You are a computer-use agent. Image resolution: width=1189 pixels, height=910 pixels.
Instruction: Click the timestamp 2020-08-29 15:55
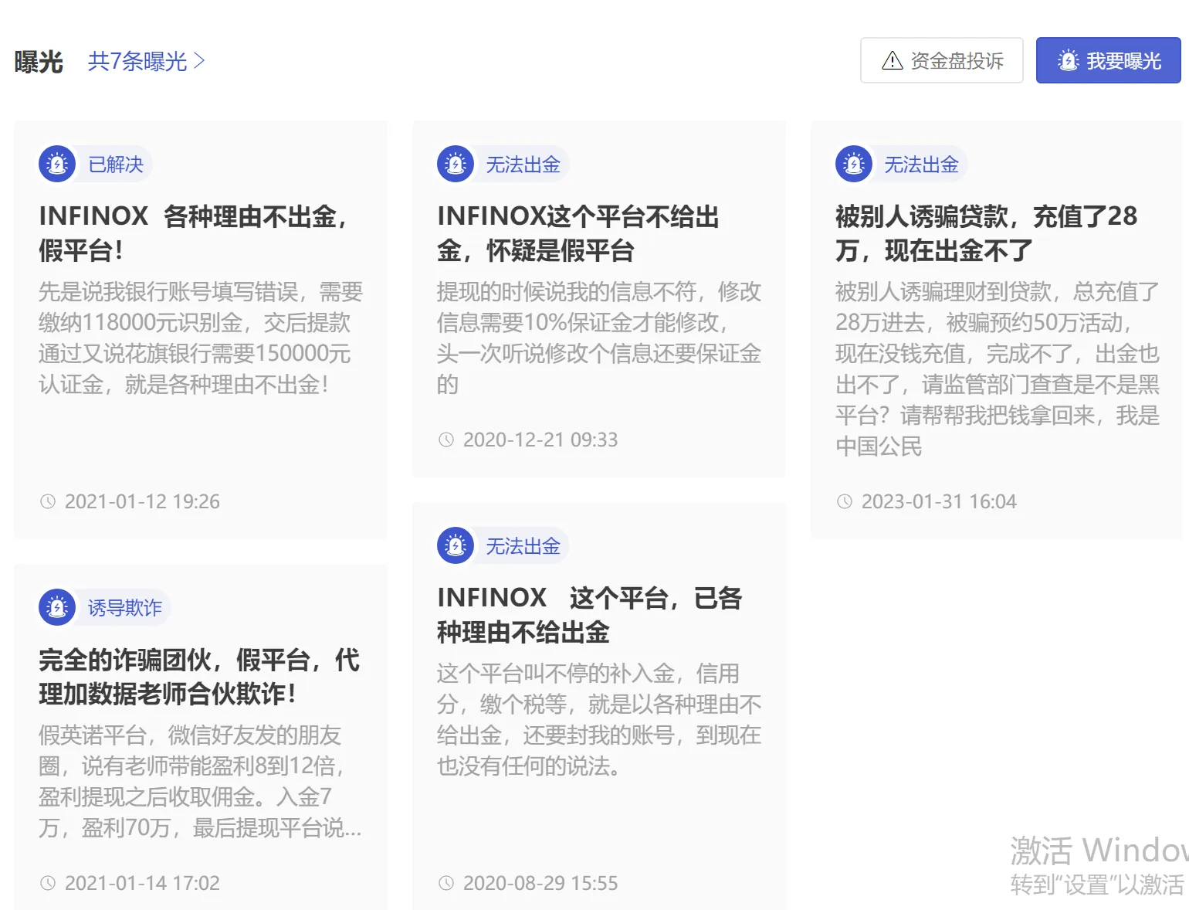coord(540,883)
